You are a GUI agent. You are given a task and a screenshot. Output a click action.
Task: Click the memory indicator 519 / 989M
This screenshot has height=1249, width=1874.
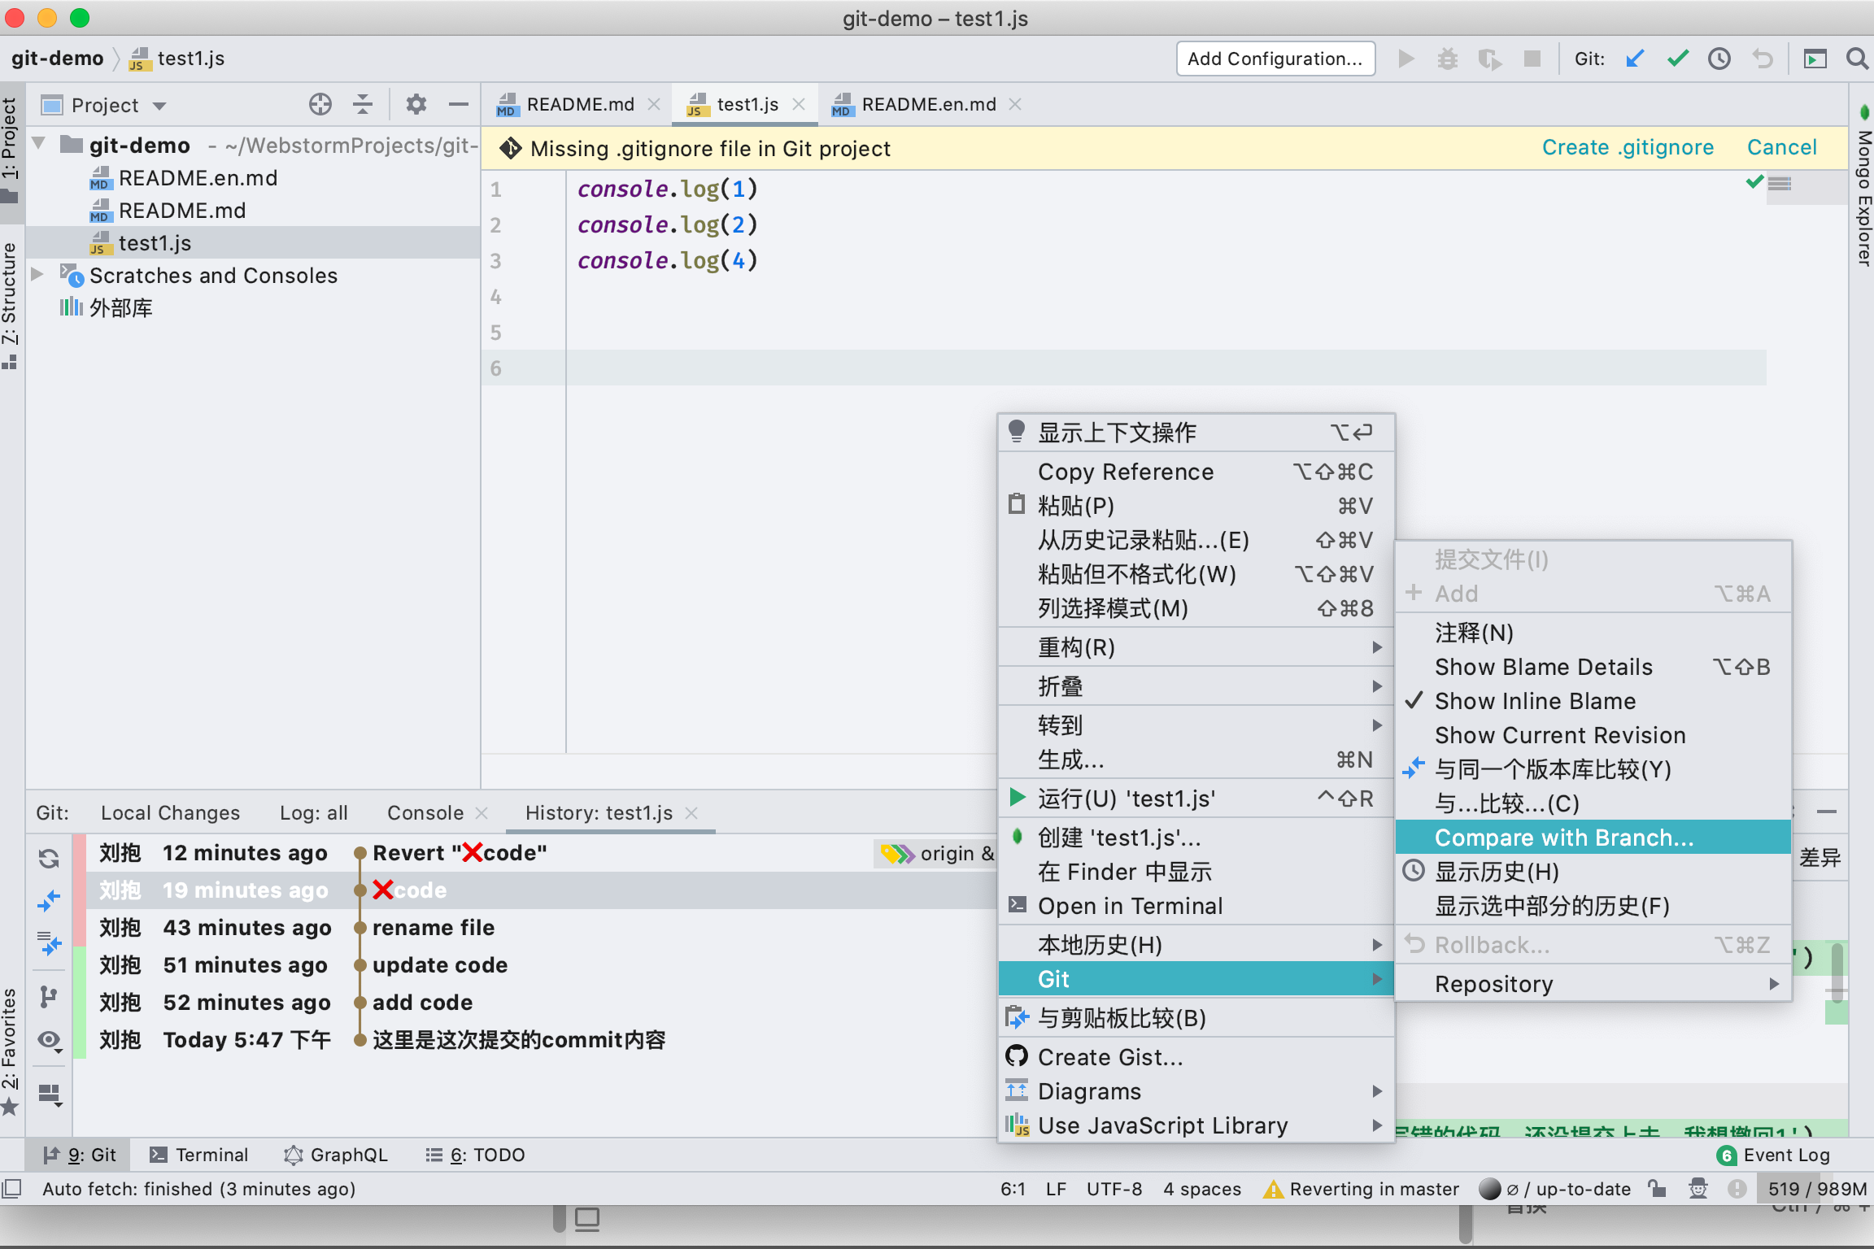pyautogui.click(x=1815, y=1189)
